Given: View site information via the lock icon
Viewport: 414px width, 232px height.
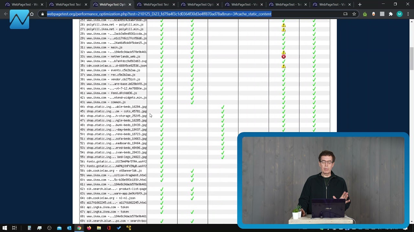Looking at the screenshot, I should click(x=42, y=14).
